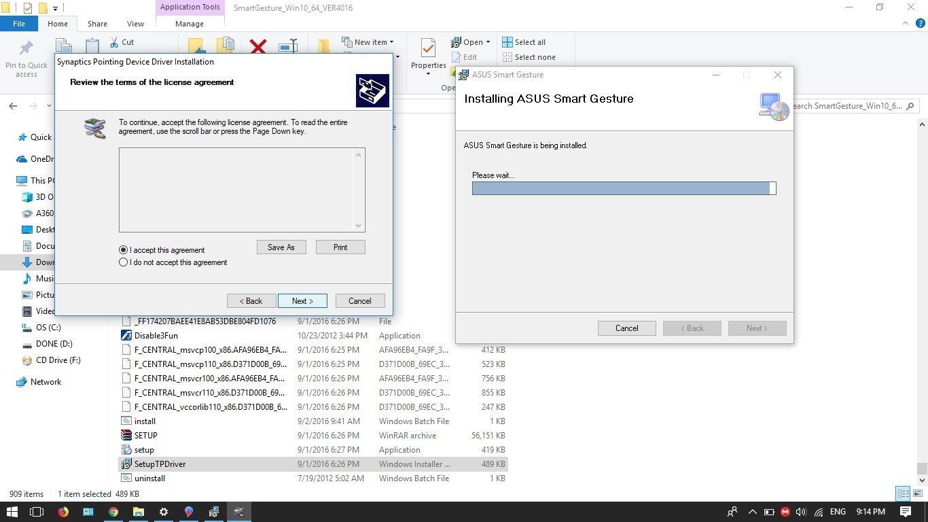Click the Cut scissors icon

click(113, 42)
